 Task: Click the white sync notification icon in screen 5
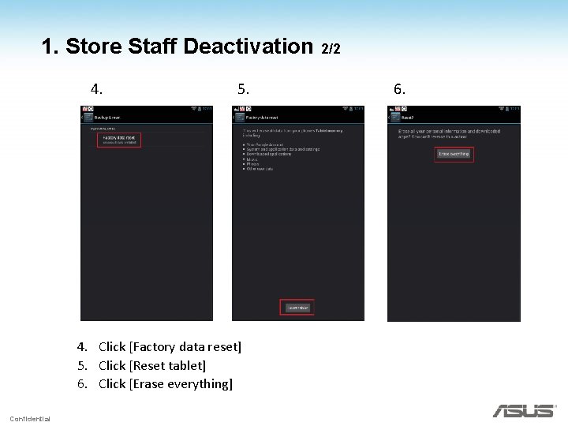pos(248,109)
